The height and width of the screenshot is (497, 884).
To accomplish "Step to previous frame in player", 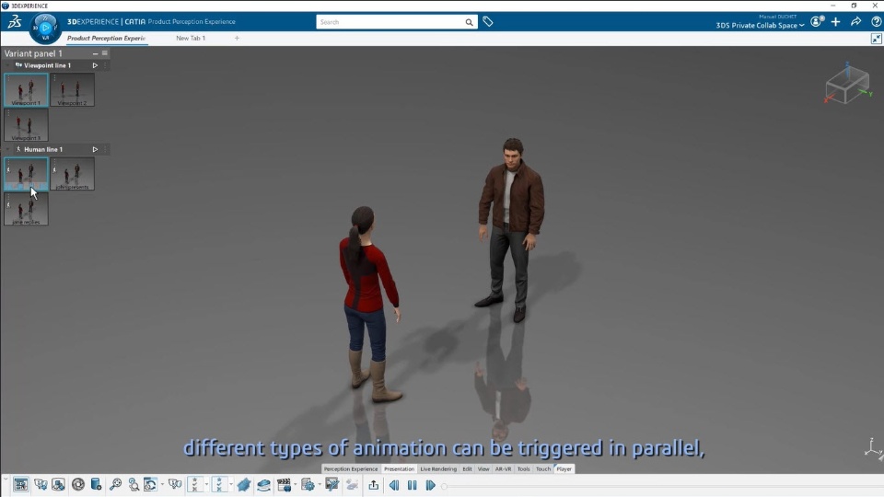I will point(394,485).
